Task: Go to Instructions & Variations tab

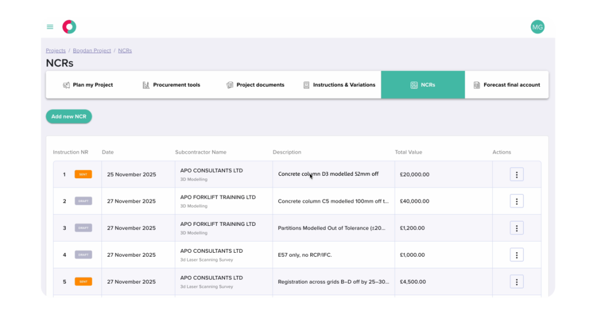Action: pyautogui.click(x=339, y=85)
